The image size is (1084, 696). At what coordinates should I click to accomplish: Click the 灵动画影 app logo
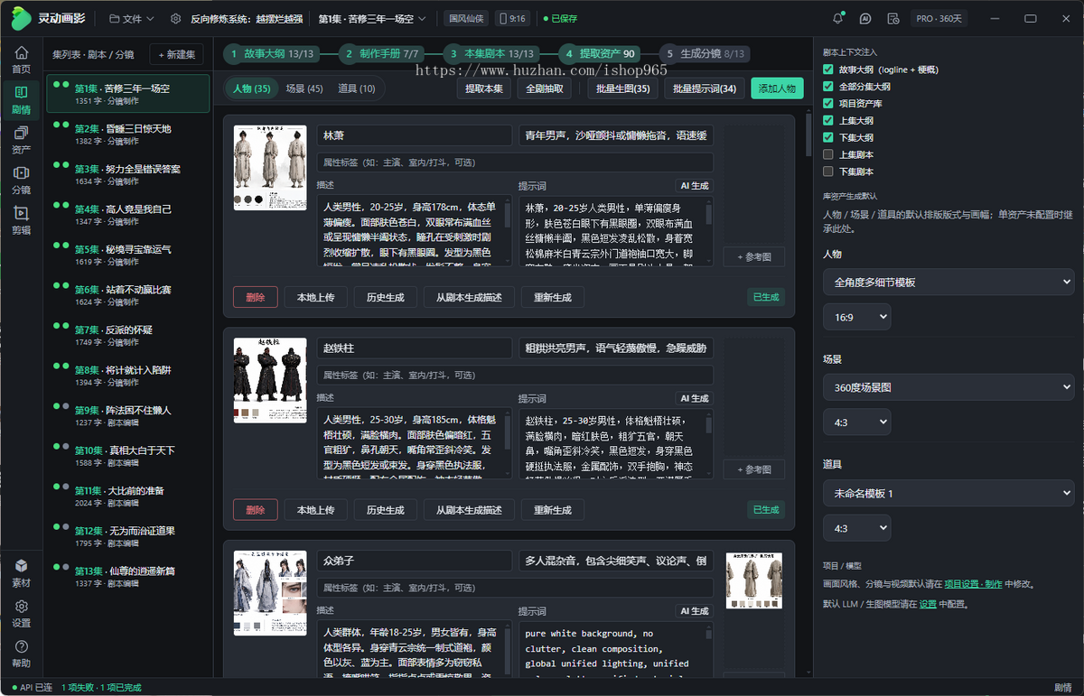click(49, 18)
